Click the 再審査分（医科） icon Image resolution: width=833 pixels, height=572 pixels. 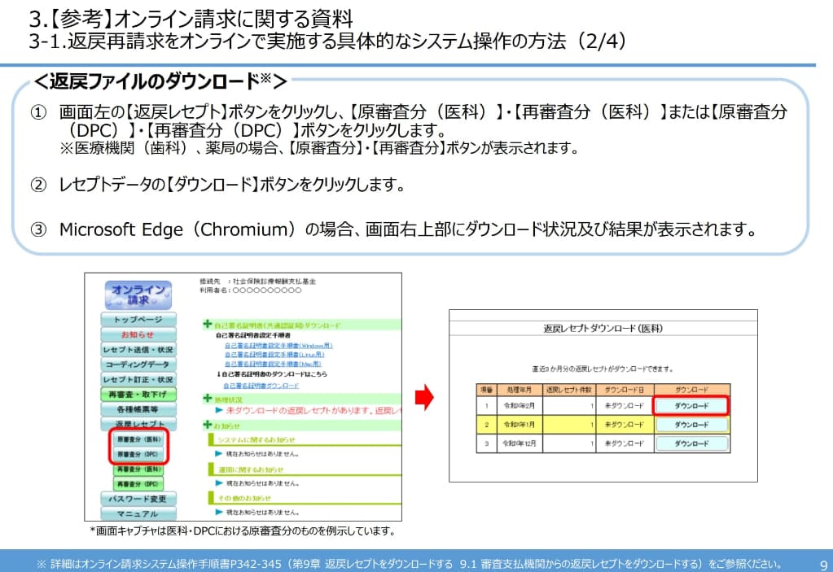139,469
